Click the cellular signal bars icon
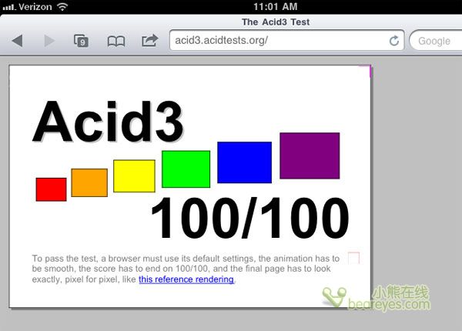 tap(8, 7)
